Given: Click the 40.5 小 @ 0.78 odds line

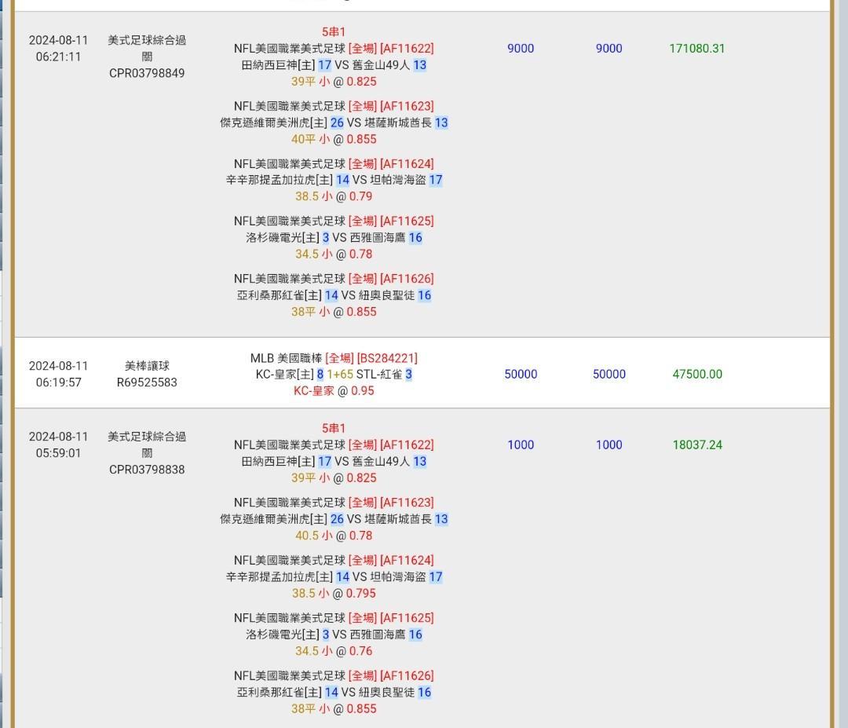Looking at the screenshot, I should [x=334, y=536].
